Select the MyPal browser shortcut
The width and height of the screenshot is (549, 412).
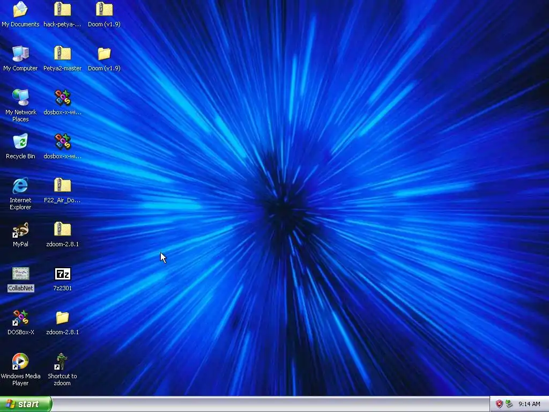pyautogui.click(x=20, y=230)
